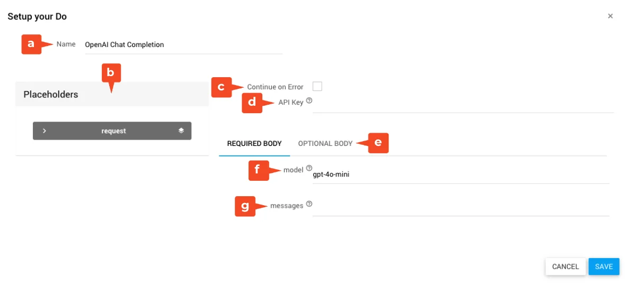The width and height of the screenshot is (636, 285).
Task: Enable the Continue on Error checkbox
Action: point(317,87)
